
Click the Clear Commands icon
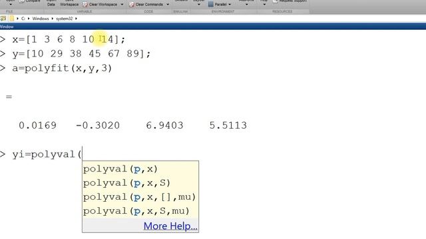(132, 5)
